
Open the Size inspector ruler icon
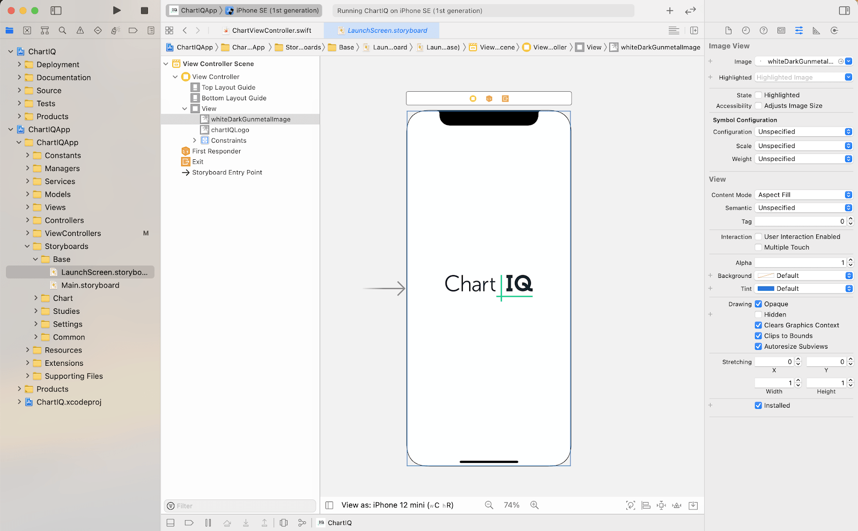click(x=816, y=31)
